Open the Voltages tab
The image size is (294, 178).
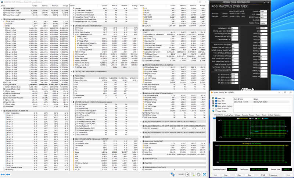click(237, 115)
